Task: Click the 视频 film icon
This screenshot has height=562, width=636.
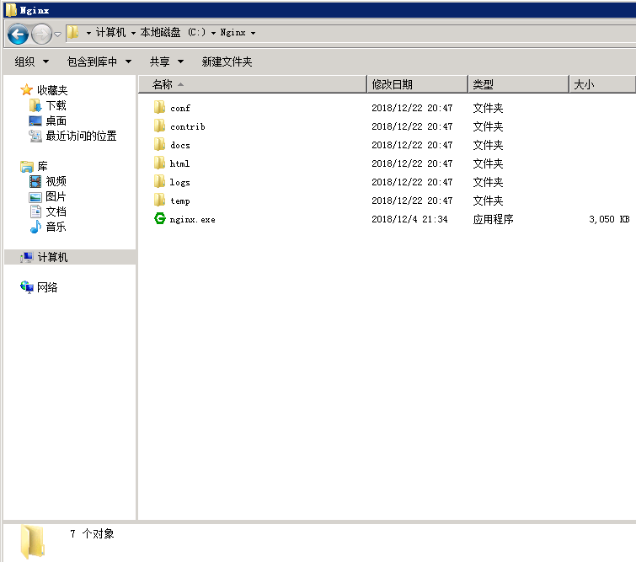Action: [35, 181]
